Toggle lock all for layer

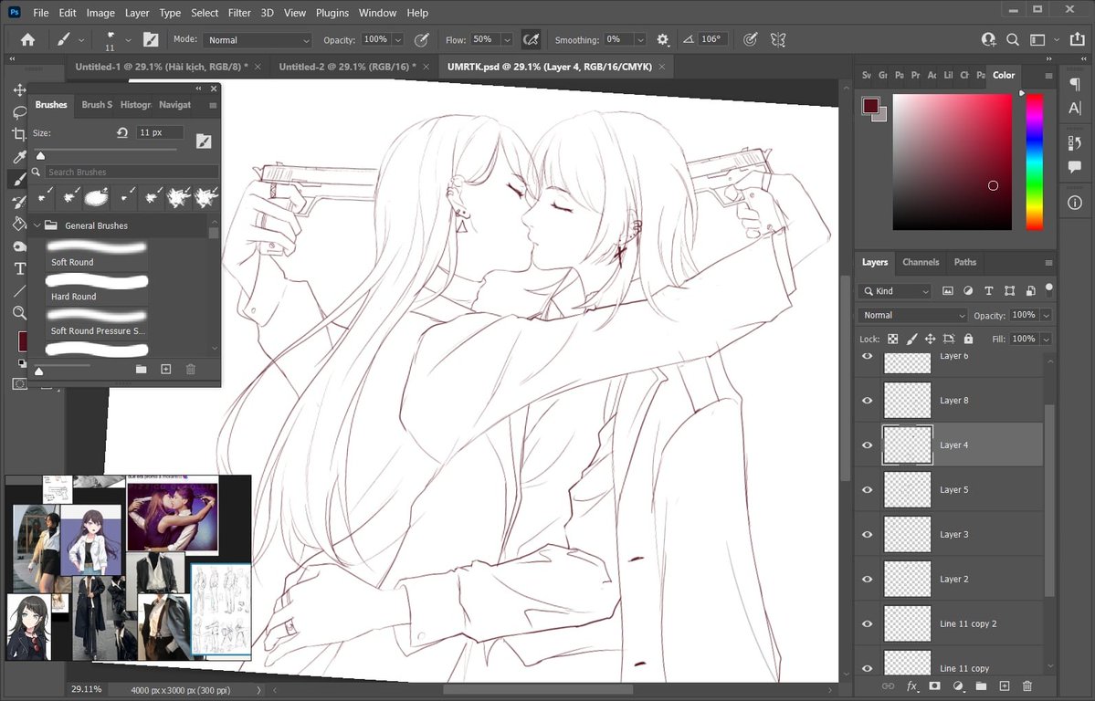(968, 339)
